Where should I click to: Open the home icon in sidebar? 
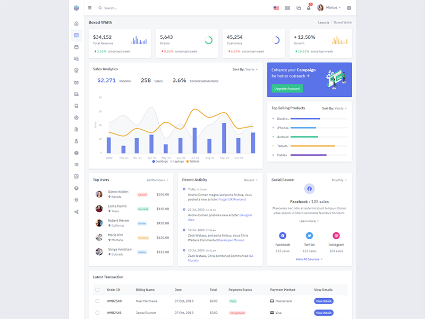pos(76,23)
